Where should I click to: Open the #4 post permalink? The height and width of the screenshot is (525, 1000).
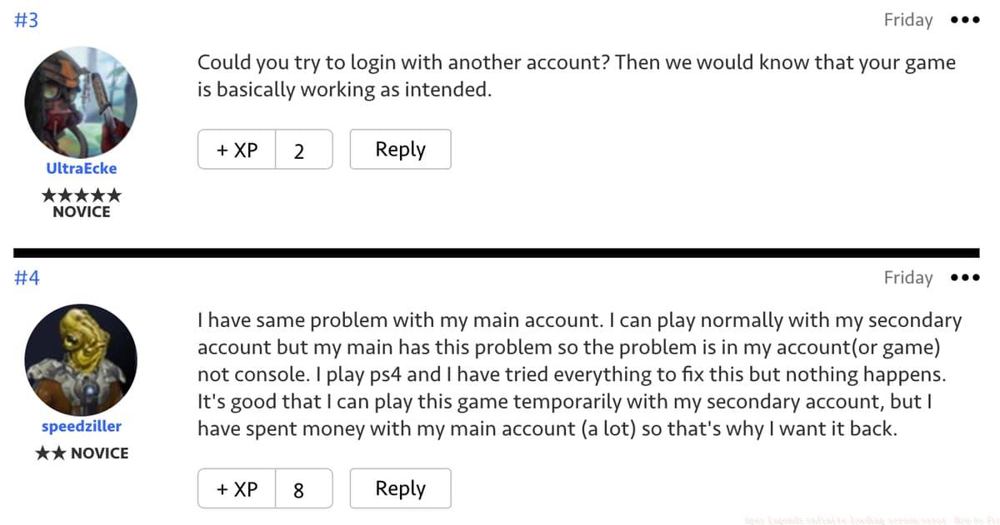pos(27,278)
